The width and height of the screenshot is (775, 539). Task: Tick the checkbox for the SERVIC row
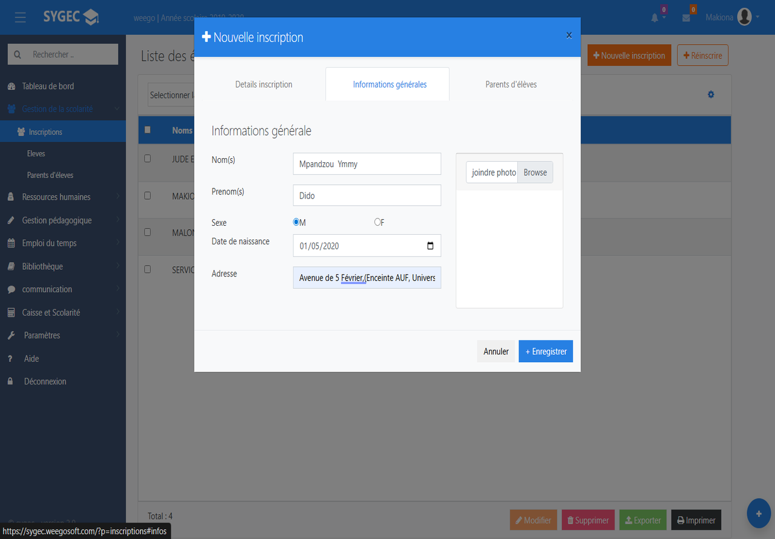(x=147, y=269)
